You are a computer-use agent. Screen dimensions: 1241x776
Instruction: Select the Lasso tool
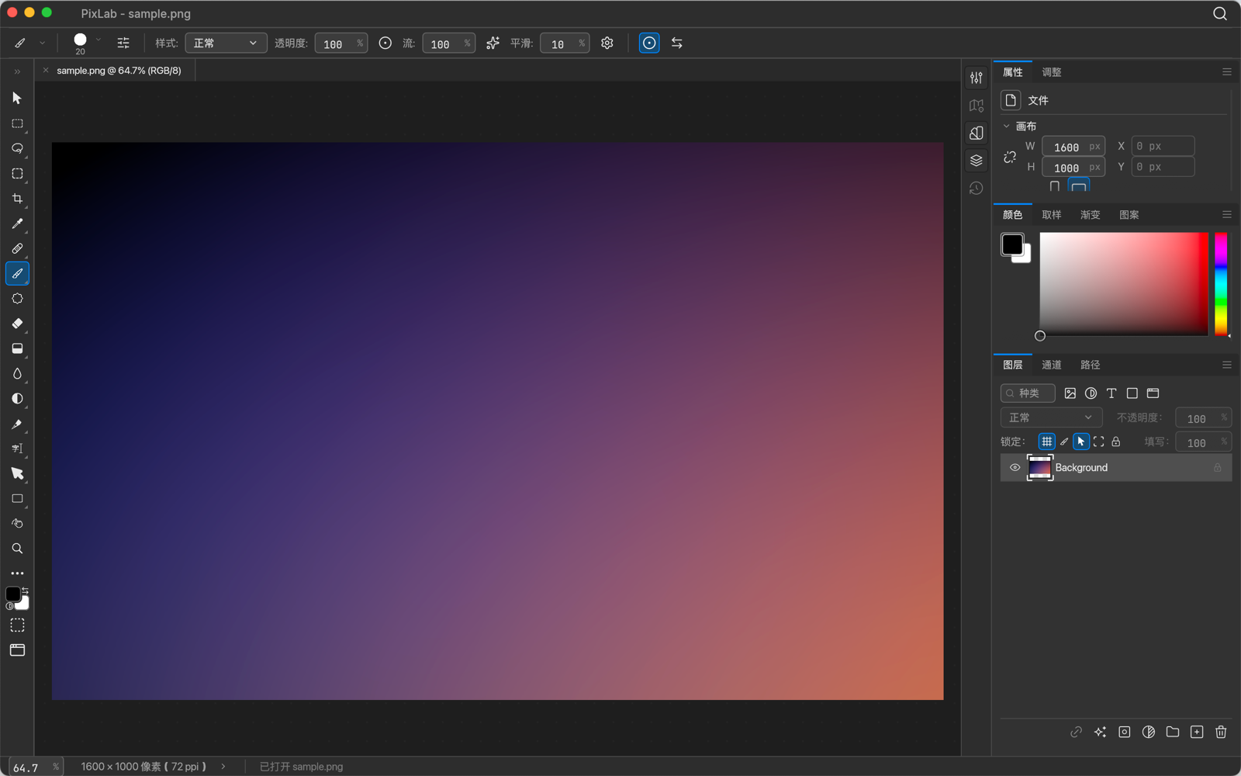(17, 149)
